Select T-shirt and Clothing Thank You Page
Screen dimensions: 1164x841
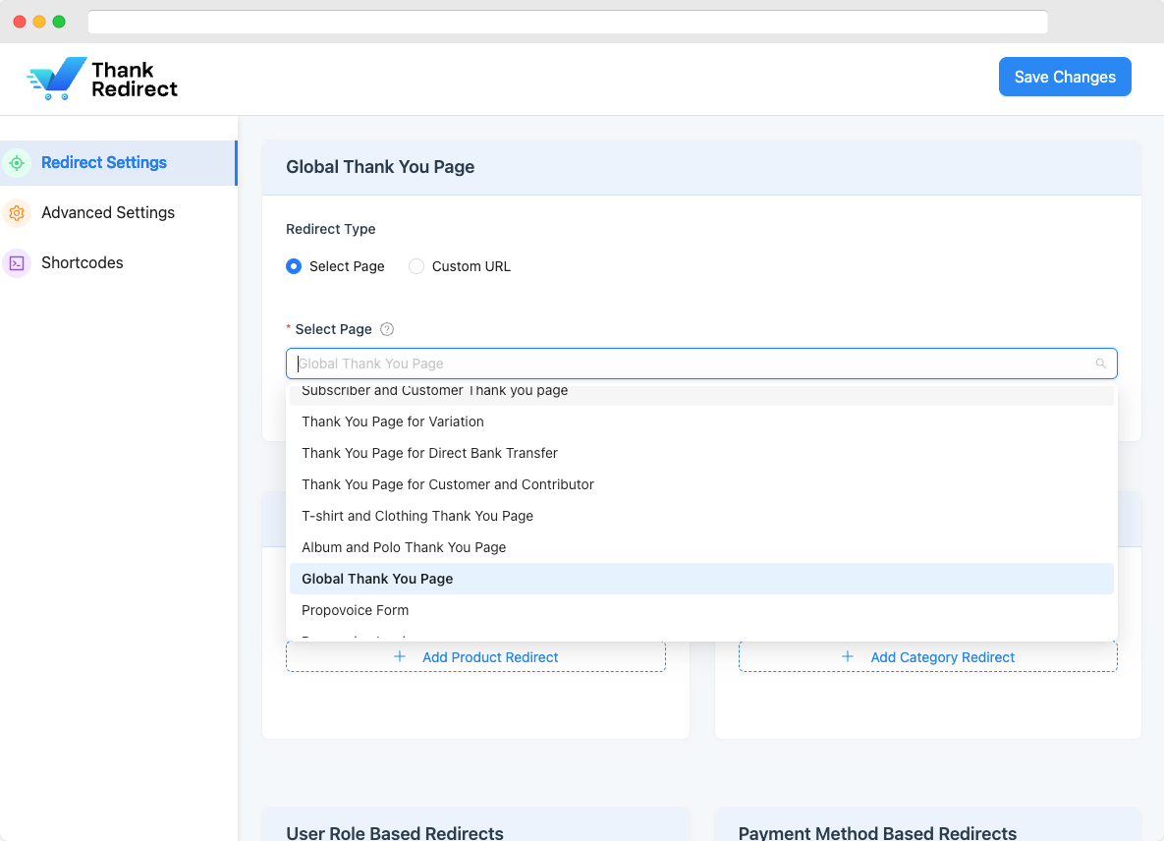click(417, 516)
